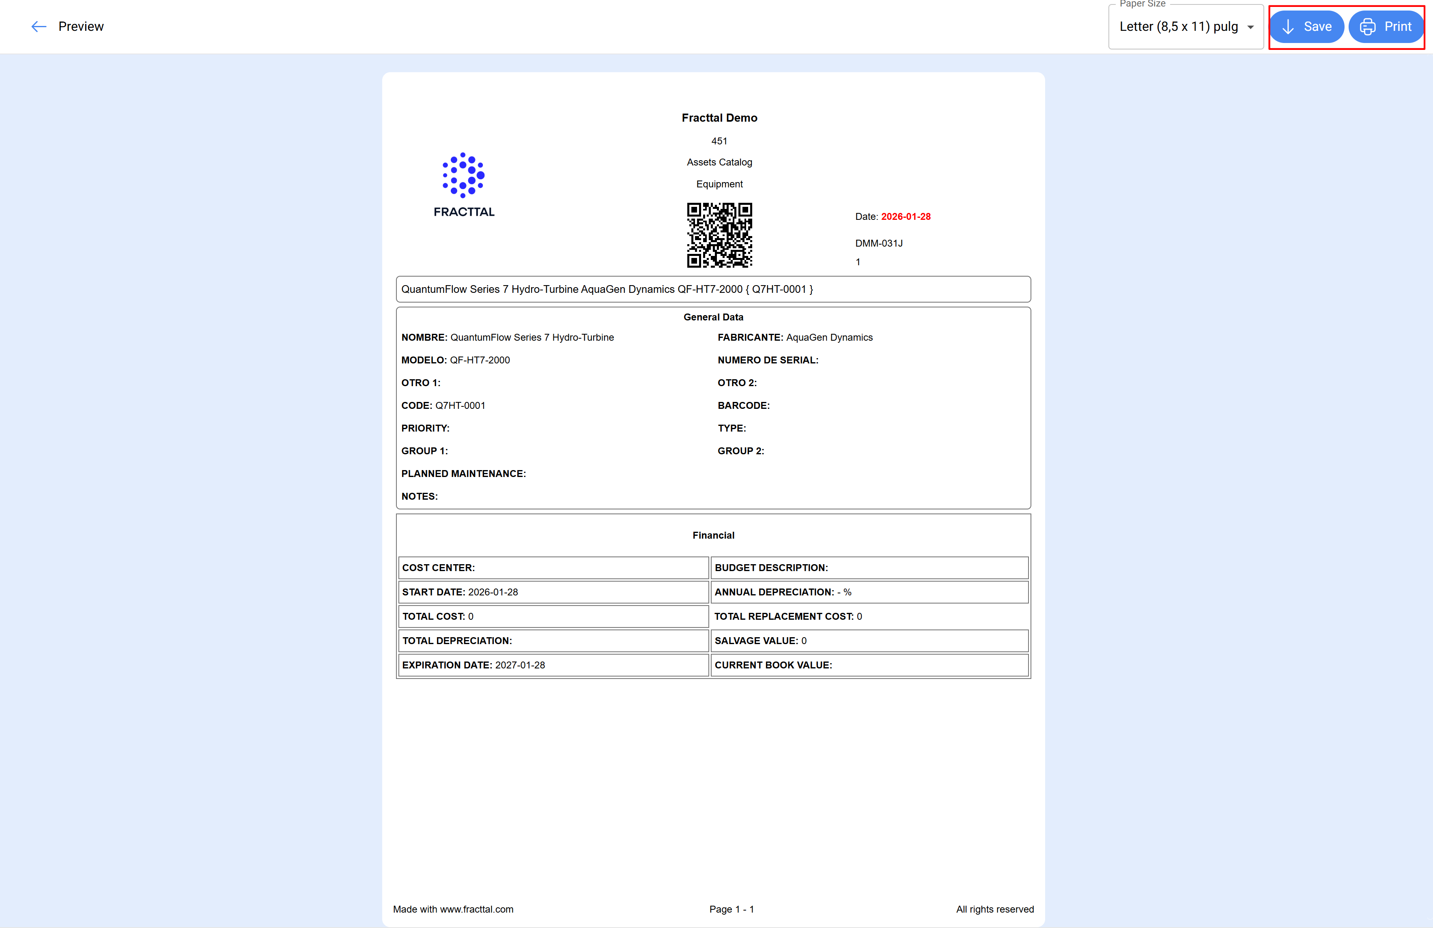Click the COST CENTER field in Financial table
Image resolution: width=1433 pixels, height=928 pixels.
pyautogui.click(x=438, y=567)
